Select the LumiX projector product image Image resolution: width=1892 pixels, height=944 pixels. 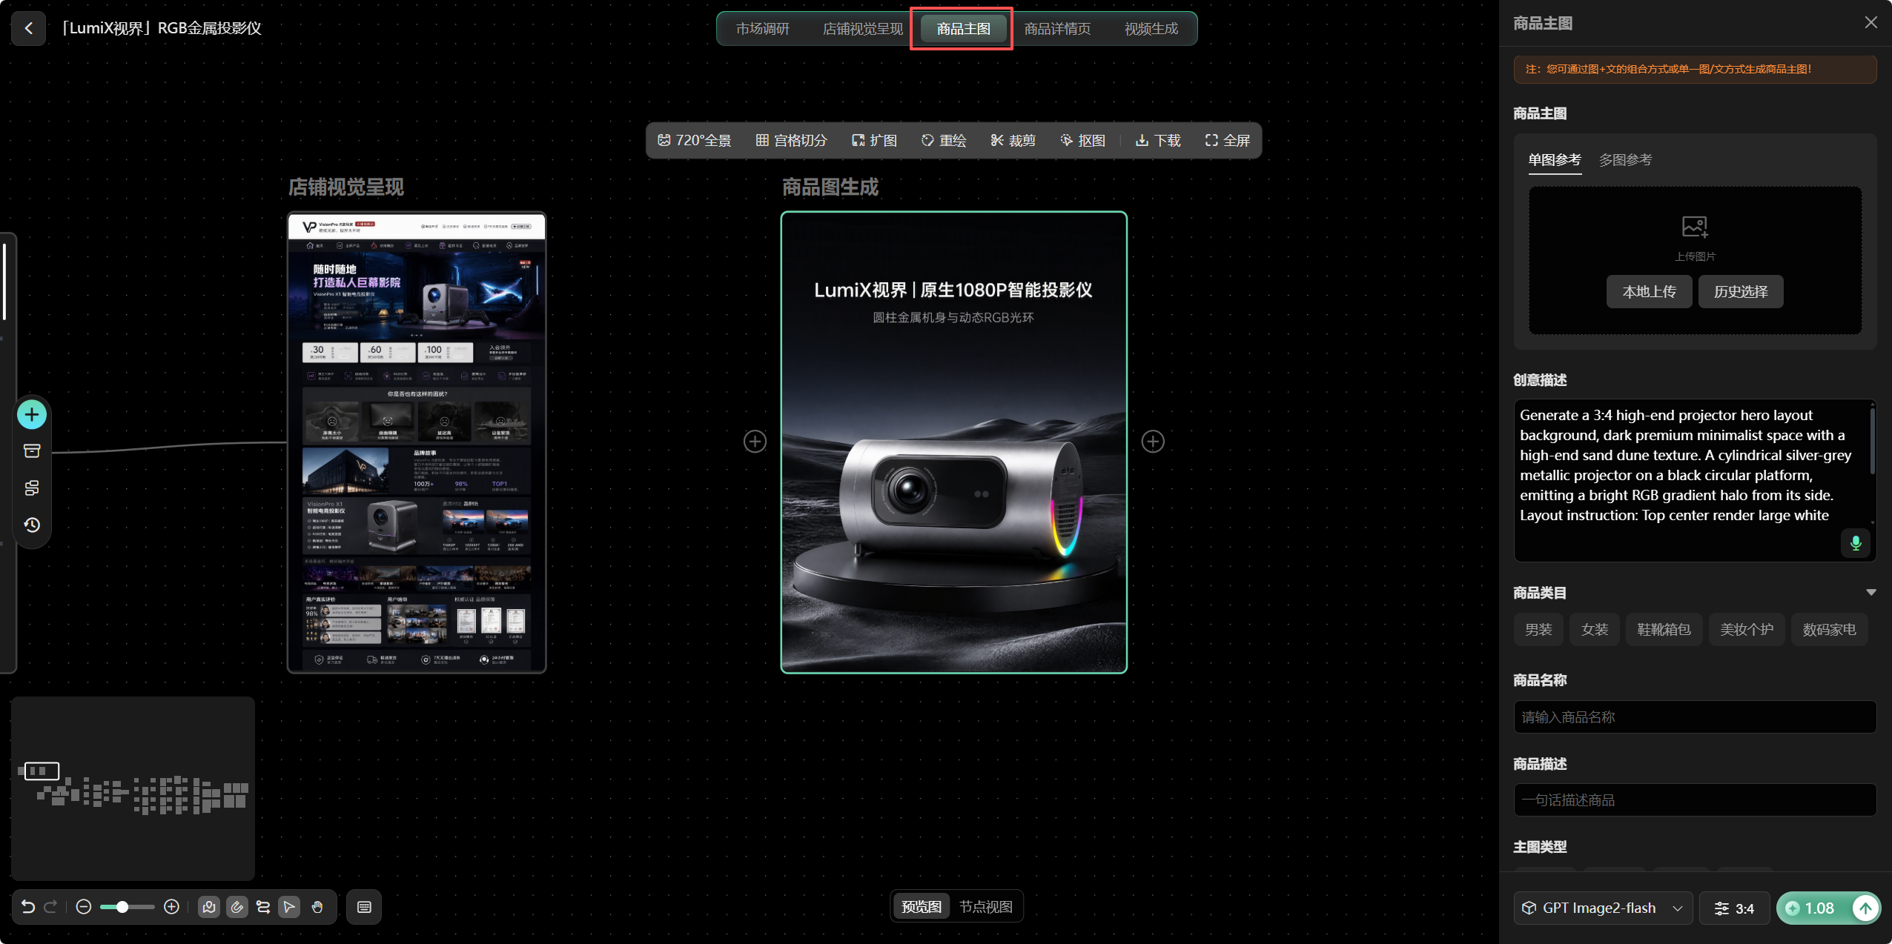click(x=953, y=442)
